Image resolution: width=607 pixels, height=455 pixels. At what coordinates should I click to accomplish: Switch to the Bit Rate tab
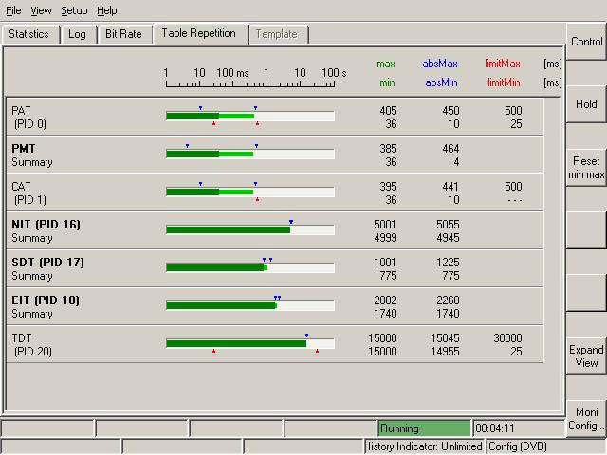pyautogui.click(x=123, y=34)
